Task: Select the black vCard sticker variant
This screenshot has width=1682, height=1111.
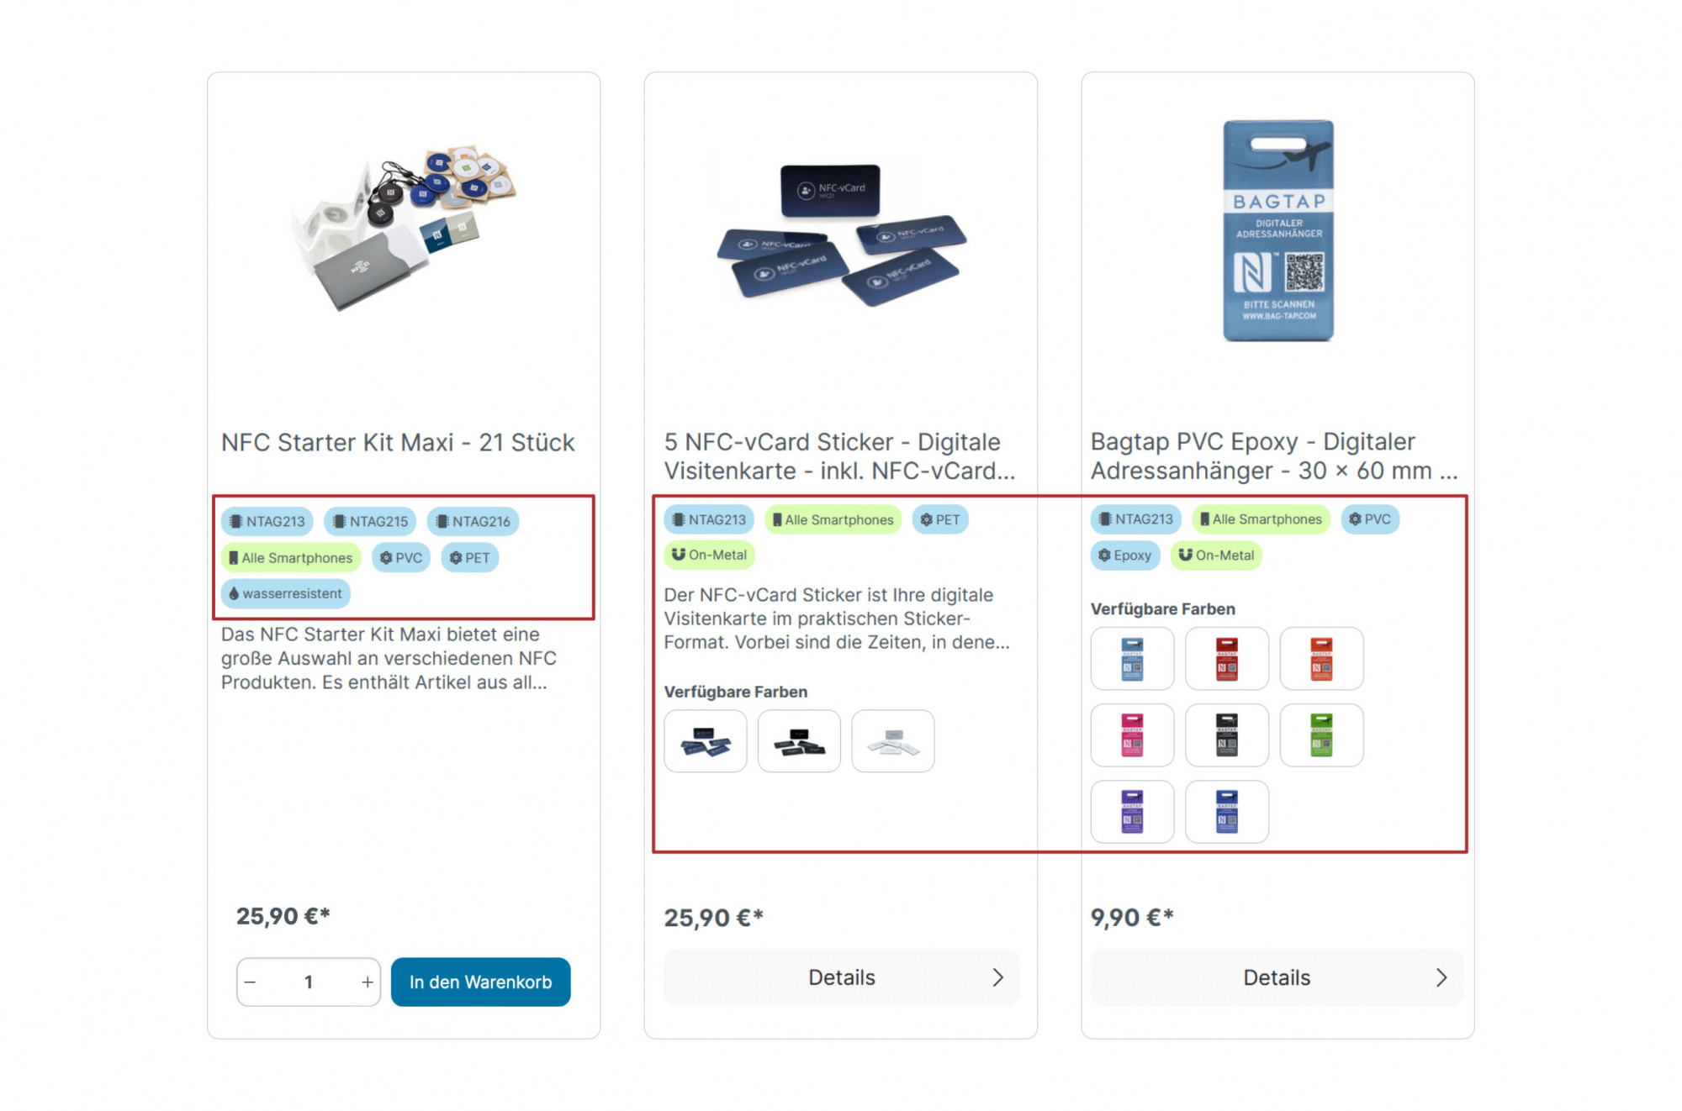Action: pyautogui.click(x=798, y=741)
